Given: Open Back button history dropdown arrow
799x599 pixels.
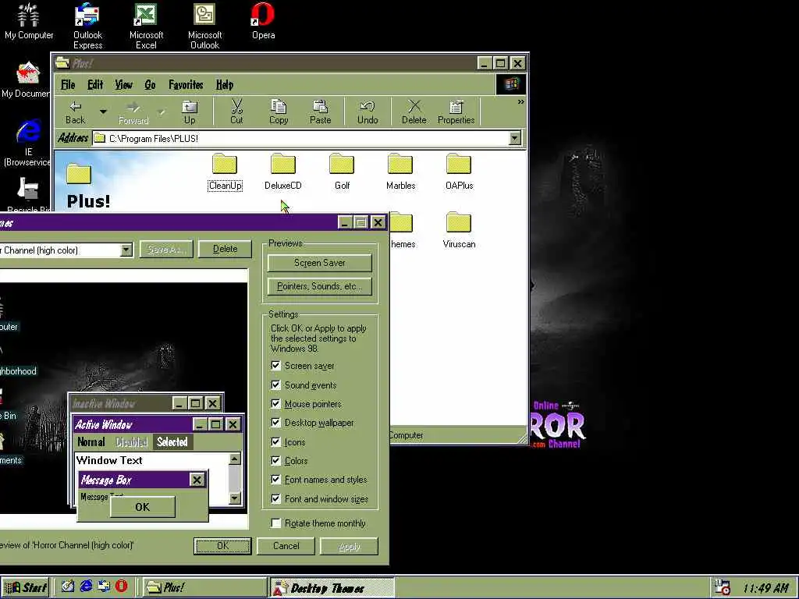Looking at the screenshot, I should 103,112.
